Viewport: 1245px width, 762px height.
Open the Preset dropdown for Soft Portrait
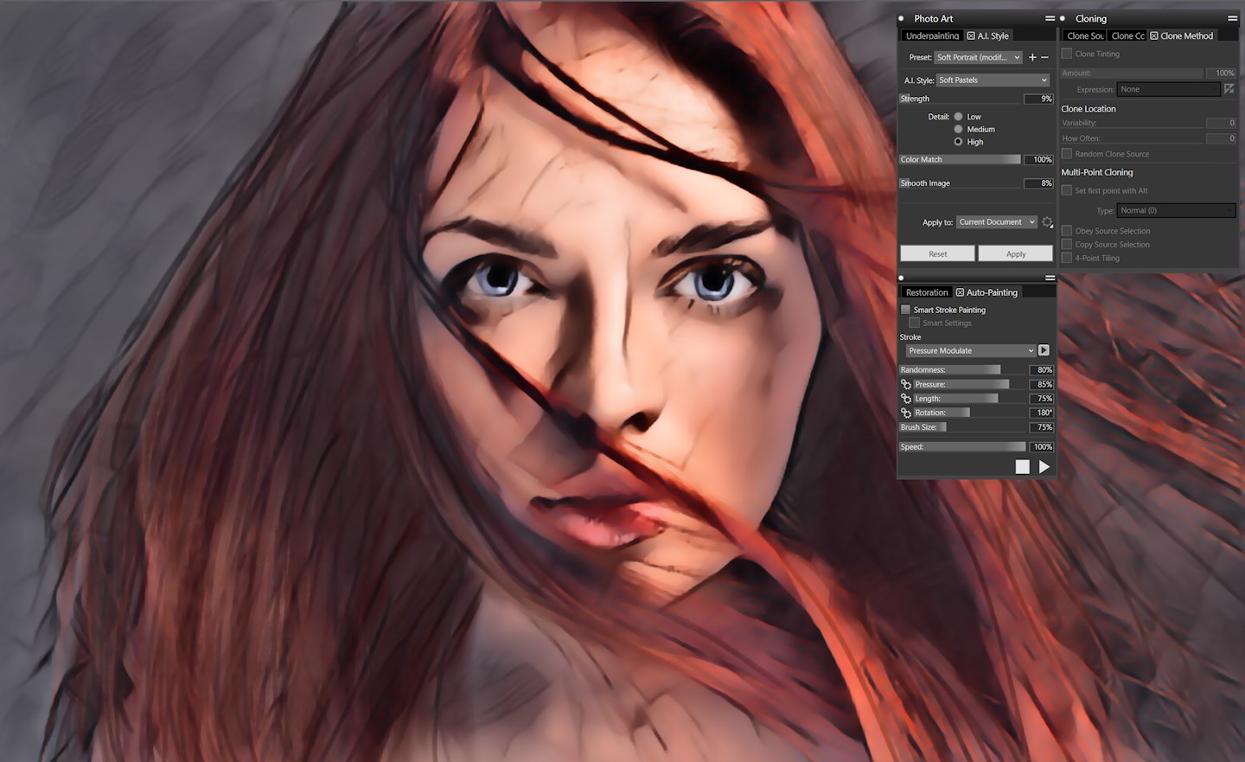977,57
